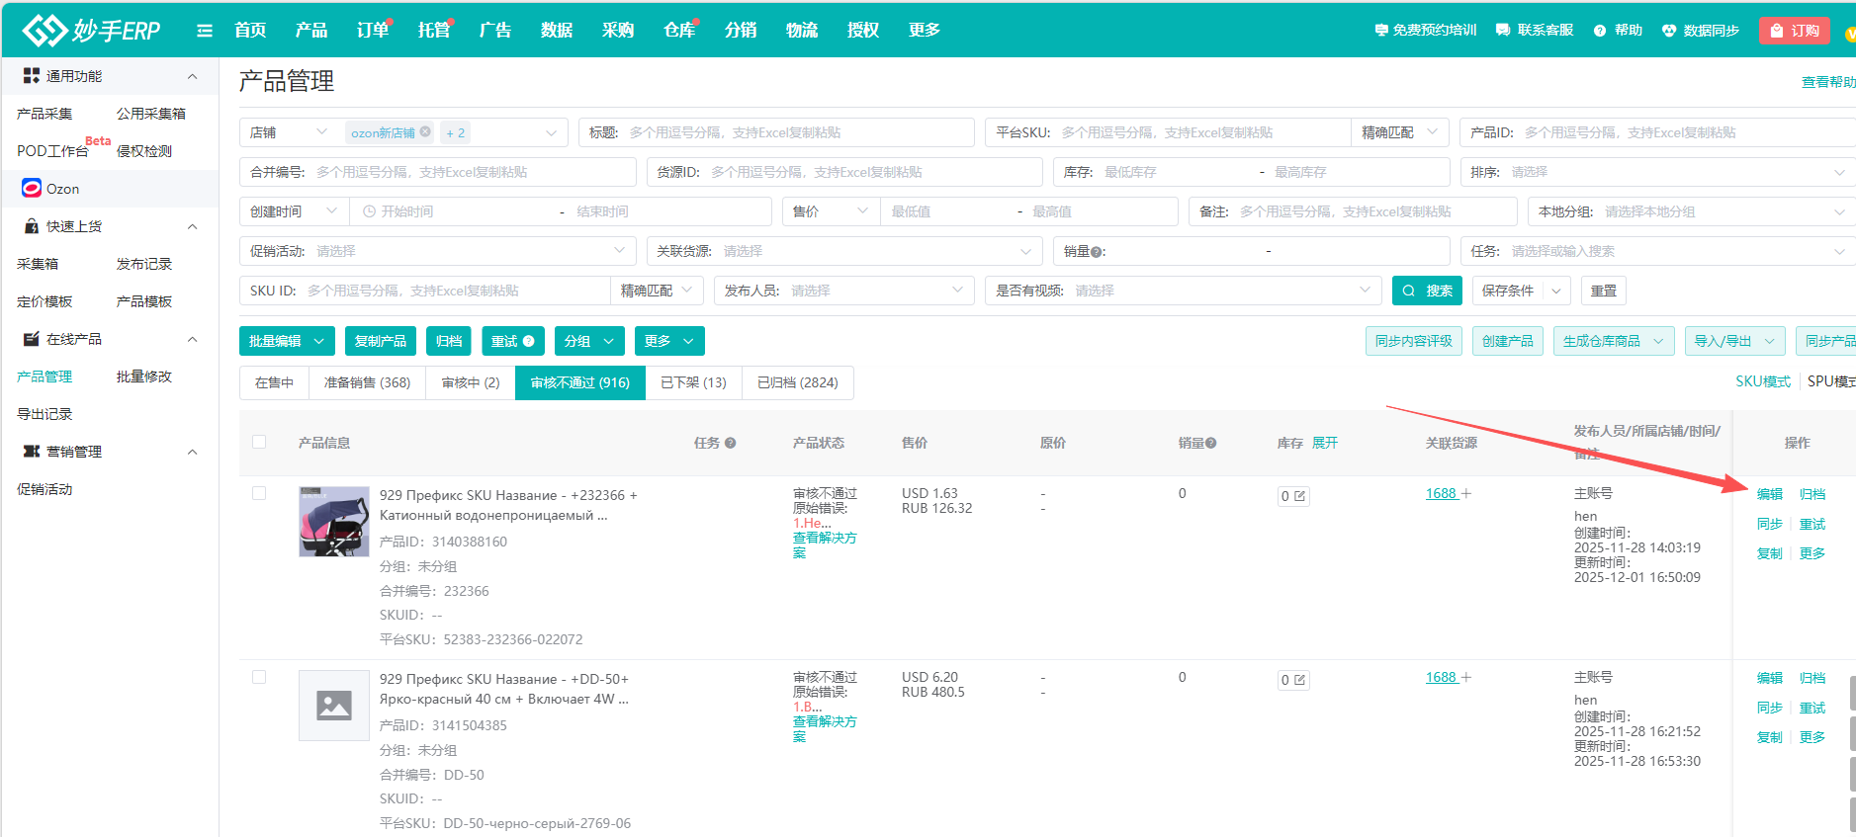Click the hamburger menu collapse icon

205,31
